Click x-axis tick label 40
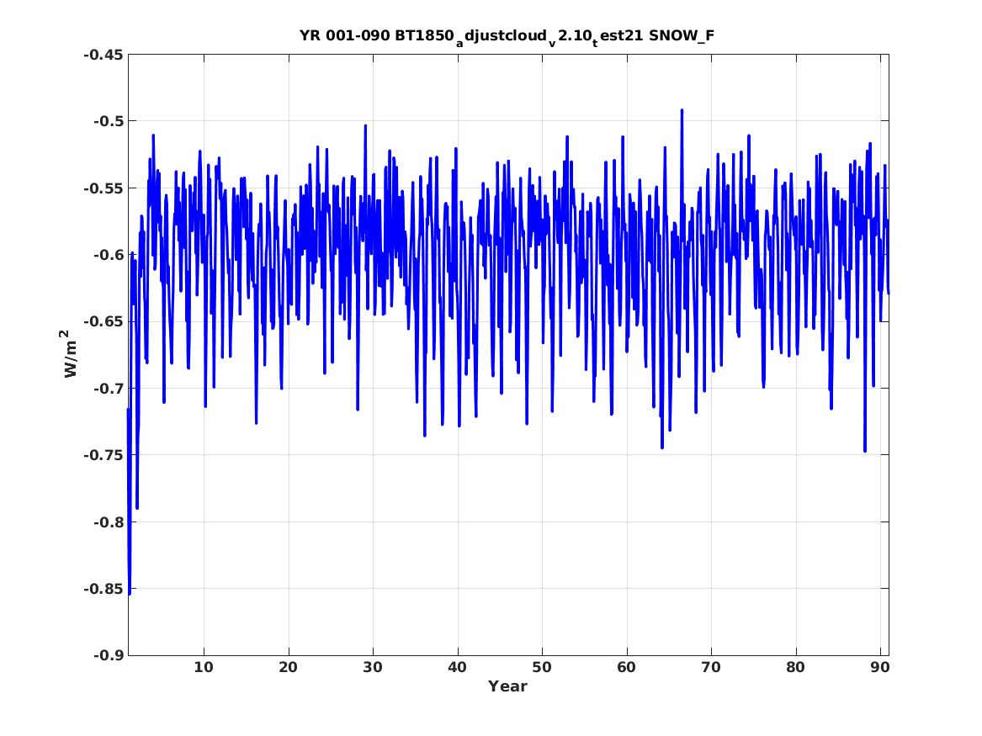This screenshot has height=736, width=982. point(457,667)
